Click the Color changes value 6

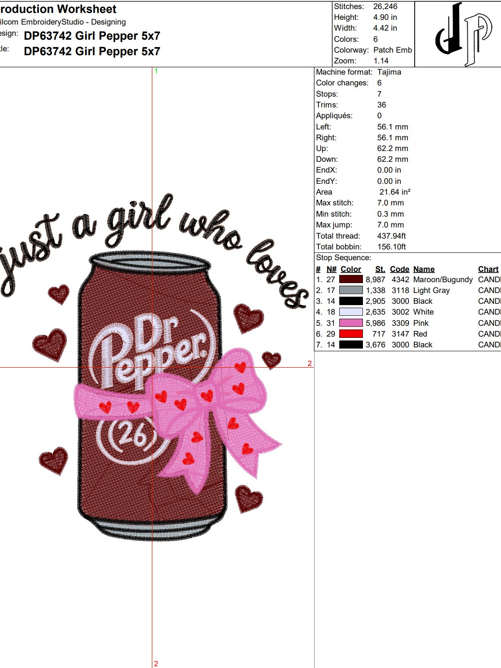379,83
